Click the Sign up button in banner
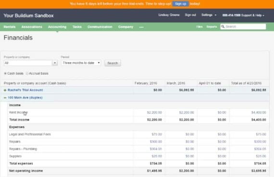274x177 pixels. [181, 4]
